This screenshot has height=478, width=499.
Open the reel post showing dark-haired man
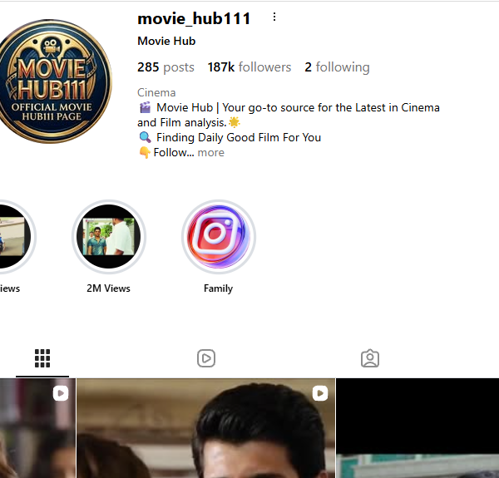tap(206, 428)
